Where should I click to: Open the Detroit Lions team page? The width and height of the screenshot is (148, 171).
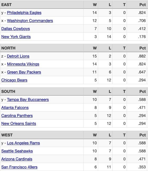click(x=18, y=56)
